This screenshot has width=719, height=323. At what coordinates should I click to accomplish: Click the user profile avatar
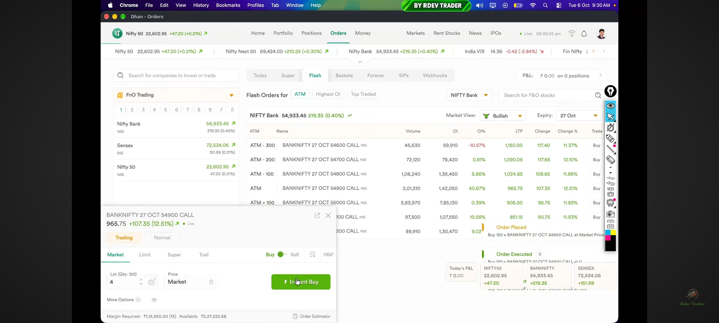(601, 34)
